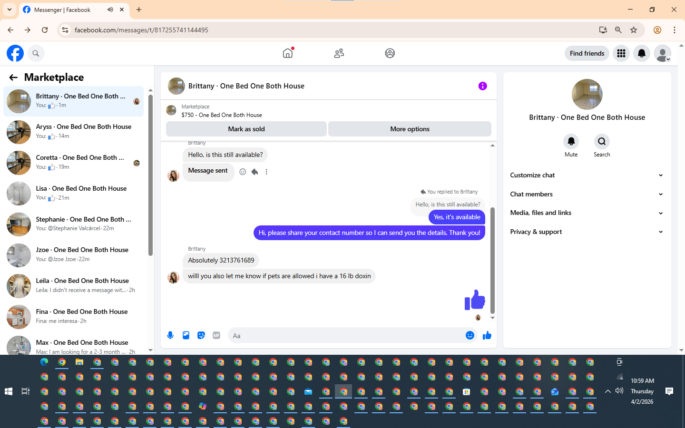Select the Messenger | Facebook browser tab
This screenshot has width=685, height=428.
coord(74,10)
